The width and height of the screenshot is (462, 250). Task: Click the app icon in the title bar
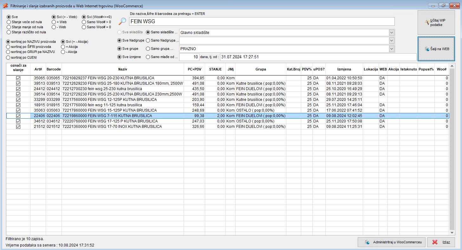[x=5, y=6]
